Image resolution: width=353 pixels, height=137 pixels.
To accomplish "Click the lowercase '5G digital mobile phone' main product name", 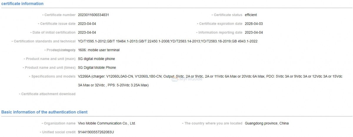I will 96,59.
